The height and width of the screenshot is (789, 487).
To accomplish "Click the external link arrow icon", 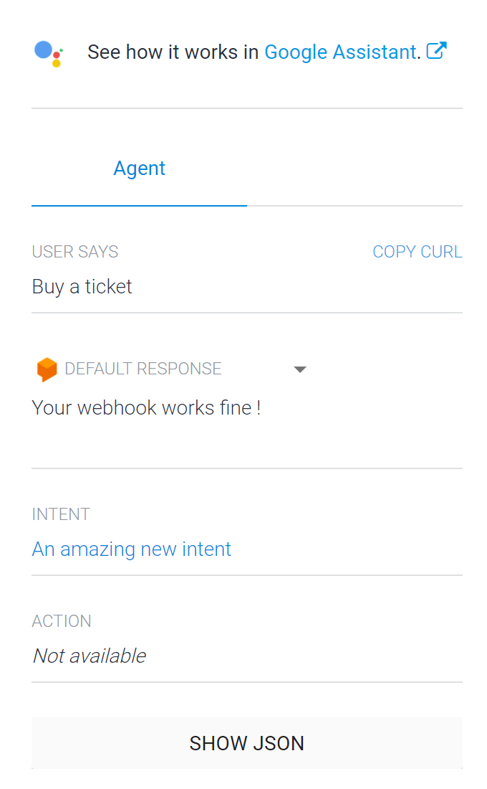I will [436, 51].
